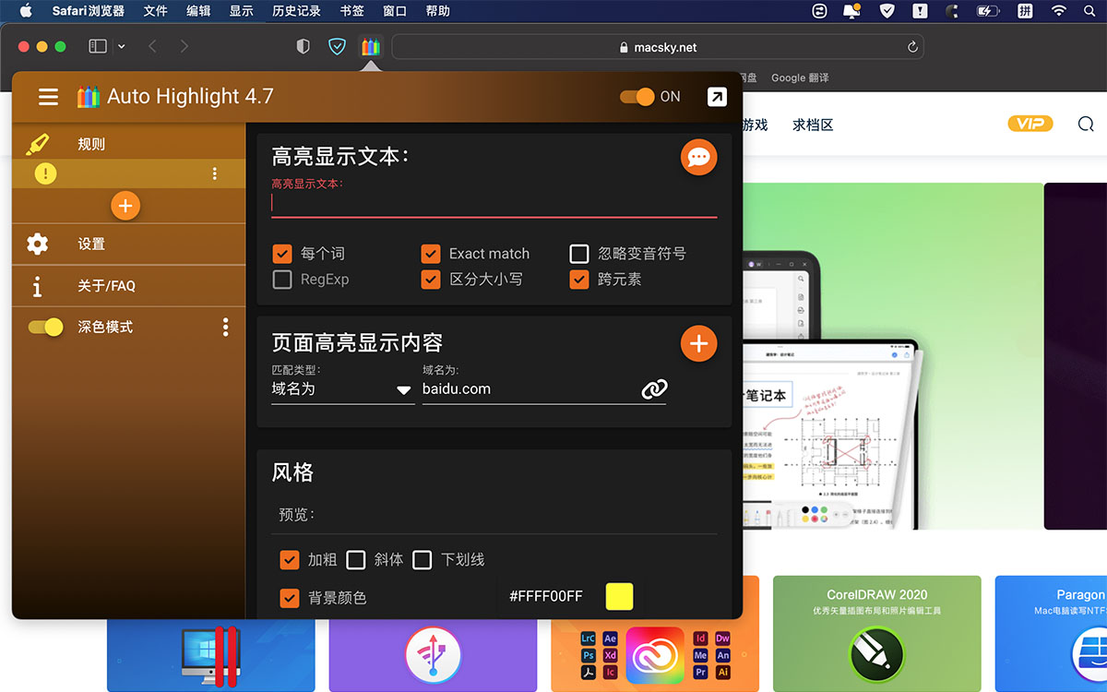Open the CorelDRAW 2020 card

pyautogui.click(x=876, y=633)
